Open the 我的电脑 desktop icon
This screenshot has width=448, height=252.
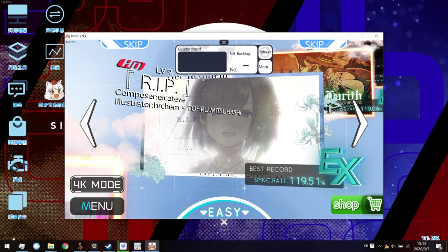[x=17, y=19]
